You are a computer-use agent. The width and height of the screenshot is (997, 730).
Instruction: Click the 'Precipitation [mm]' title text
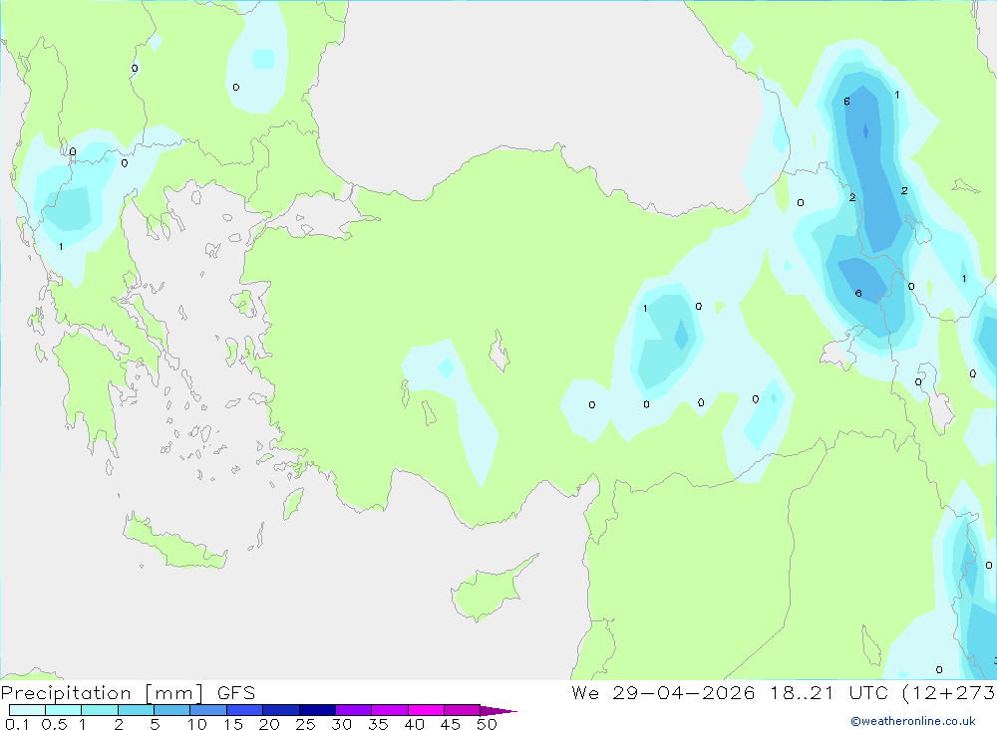(102, 693)
